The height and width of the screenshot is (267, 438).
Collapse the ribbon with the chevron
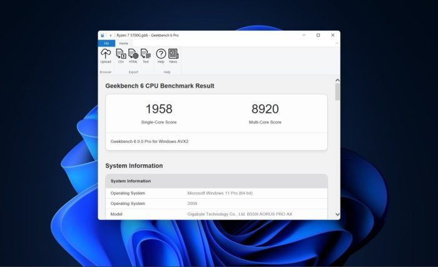[x=337, y=43]
